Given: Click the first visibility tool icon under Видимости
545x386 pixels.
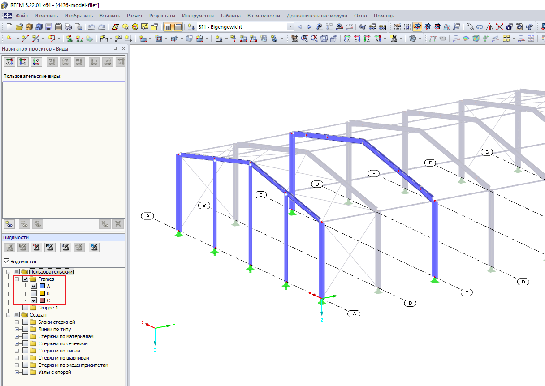Looking at the screenshot, I should point(9,247).
